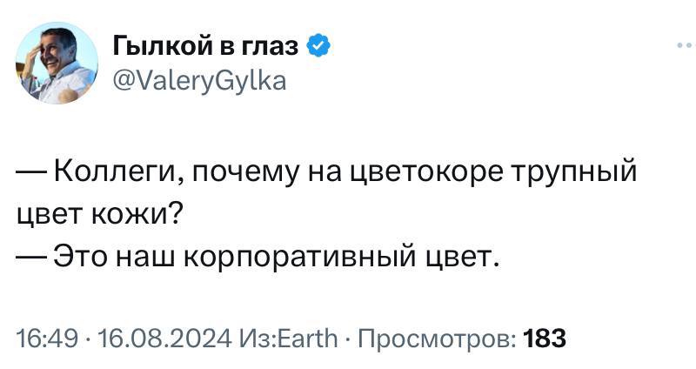This screenshot has width=696, height=369.
Task: Open the author's profile avatar photo
Action: [x=56, y=64]
